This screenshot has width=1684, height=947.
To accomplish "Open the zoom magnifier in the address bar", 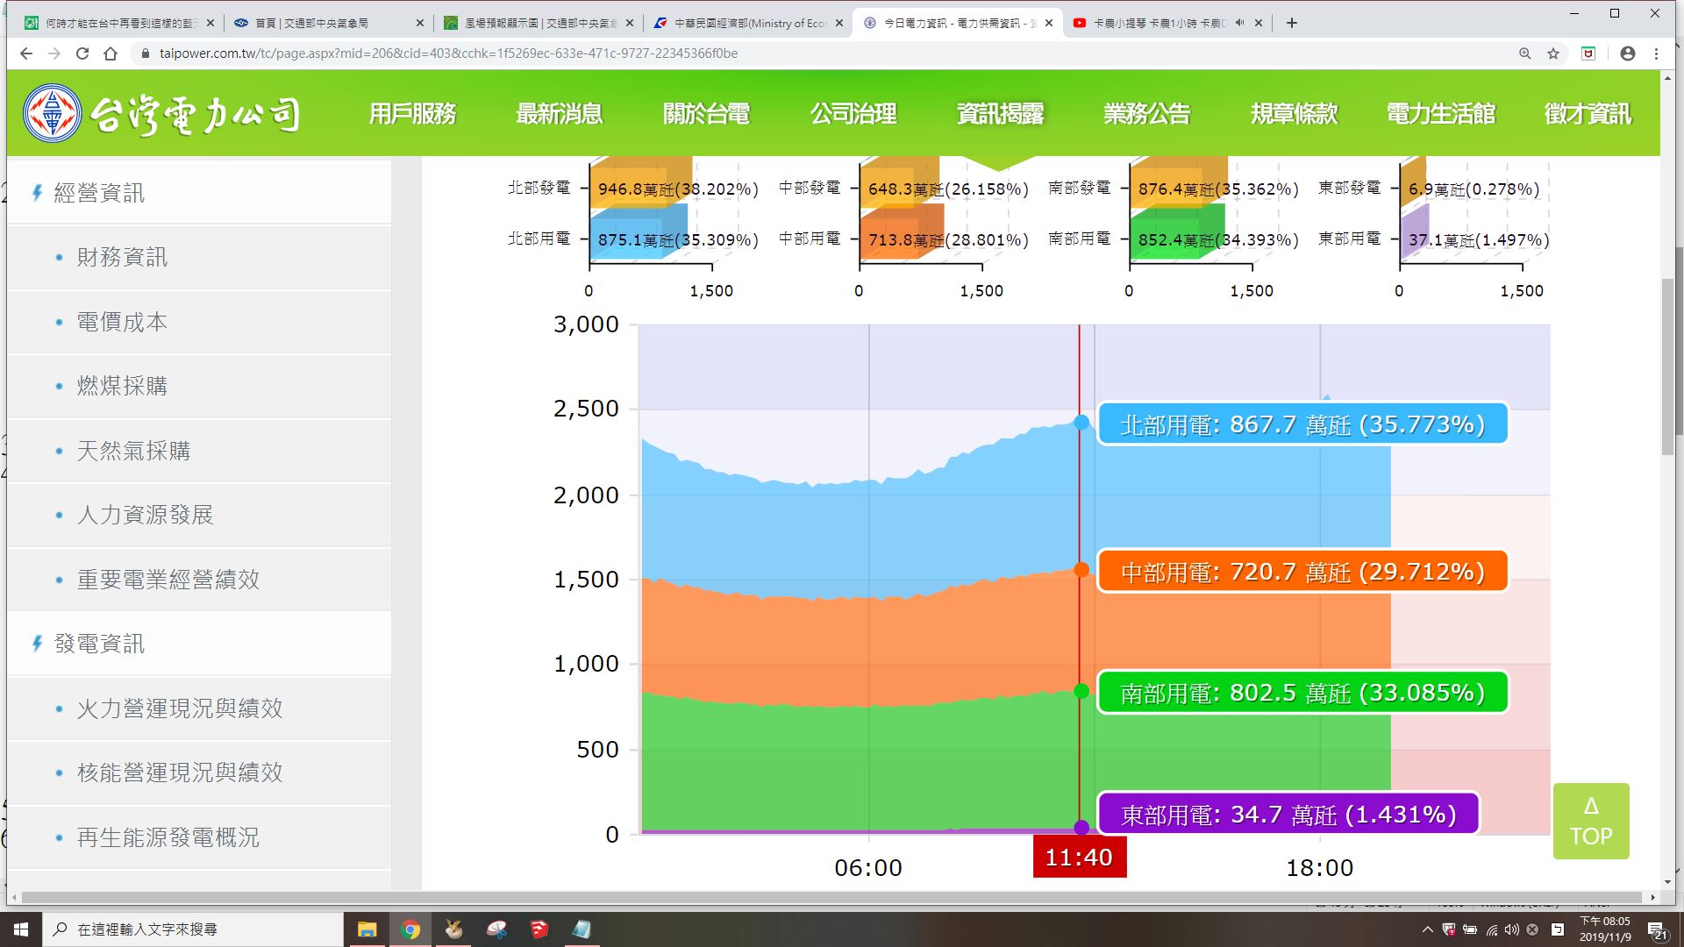I will [x=1525, y=53].
